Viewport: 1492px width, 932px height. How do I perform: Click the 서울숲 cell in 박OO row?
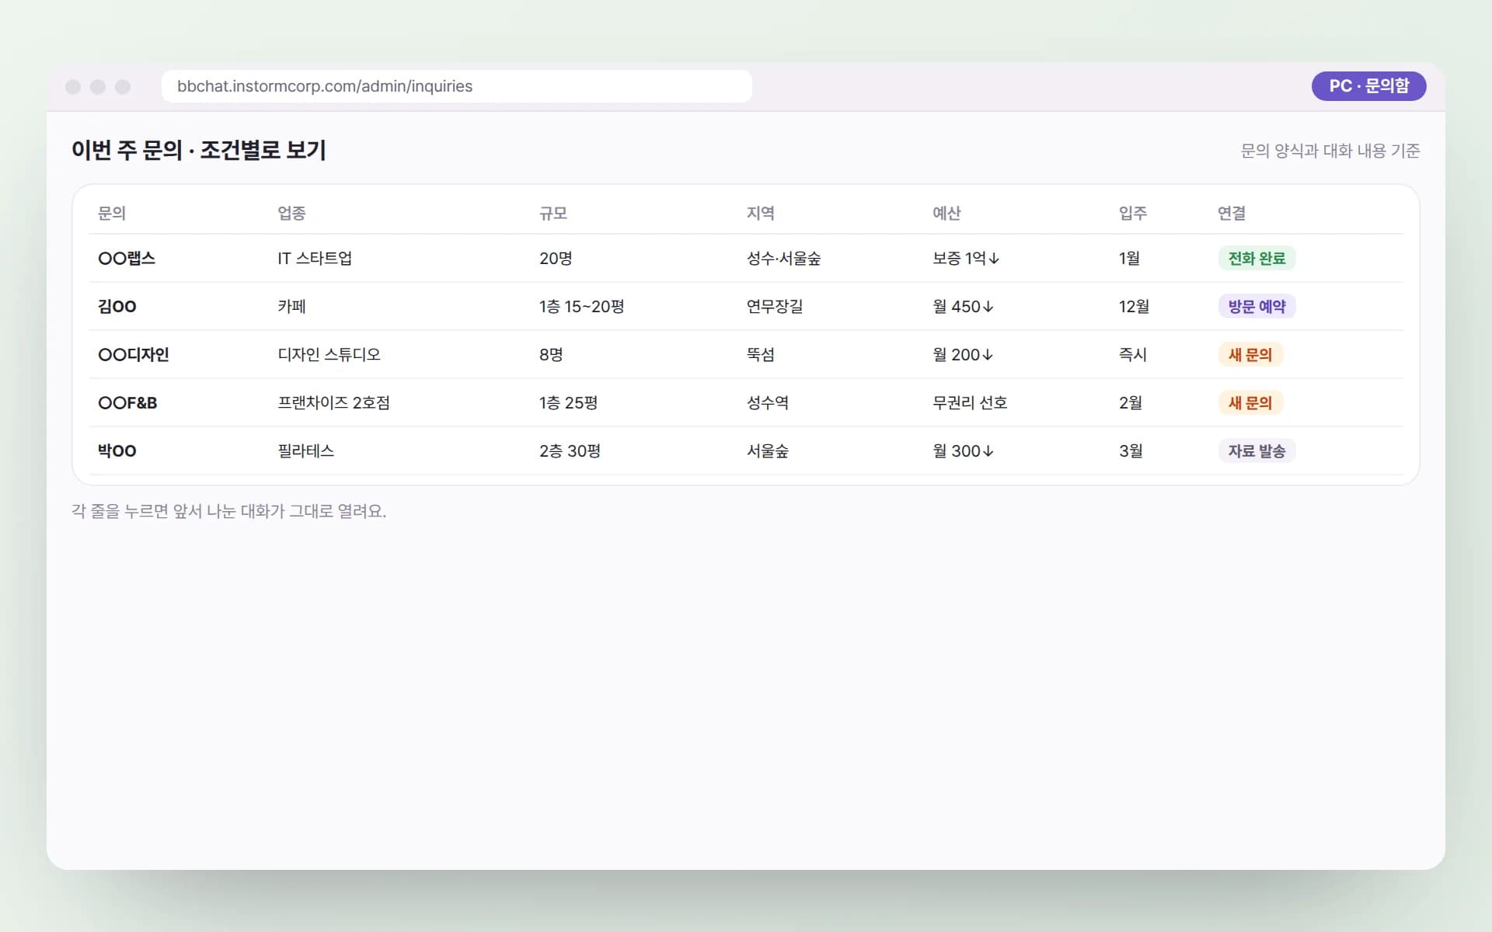pyautogui.click(x=768, y=450)
